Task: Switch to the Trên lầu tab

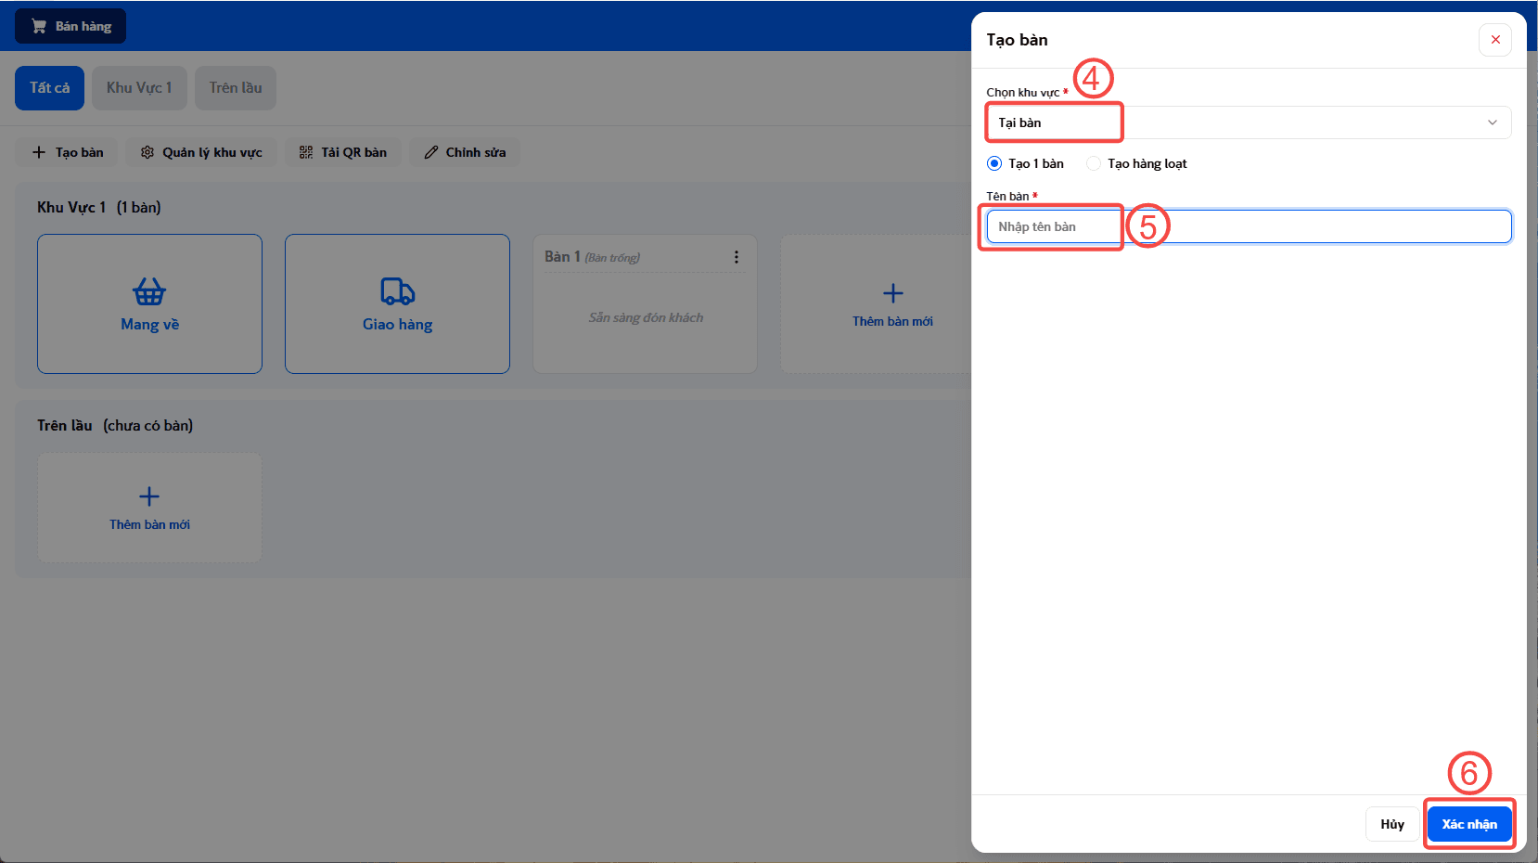Action: [236, 88]
